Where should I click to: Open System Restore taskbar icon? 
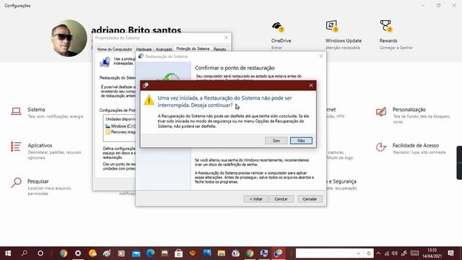point(278,253)
